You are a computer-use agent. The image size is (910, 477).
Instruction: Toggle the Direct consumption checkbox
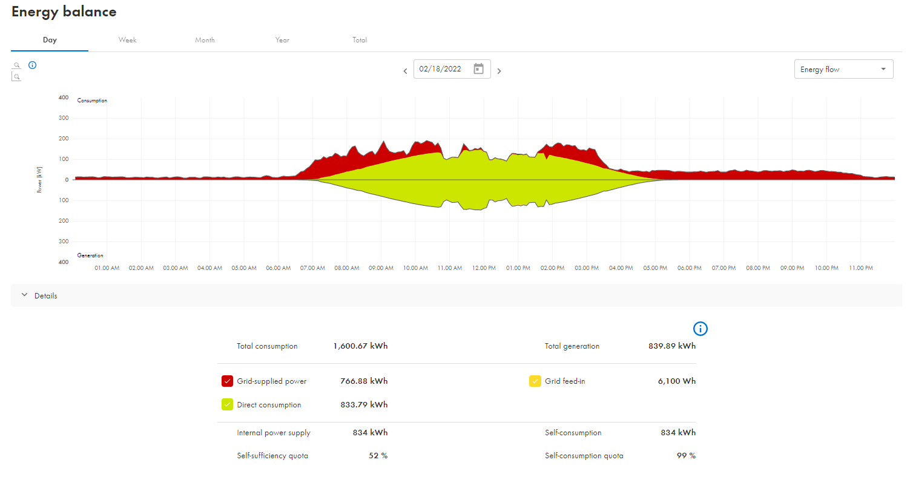click(x=228, y=405)
